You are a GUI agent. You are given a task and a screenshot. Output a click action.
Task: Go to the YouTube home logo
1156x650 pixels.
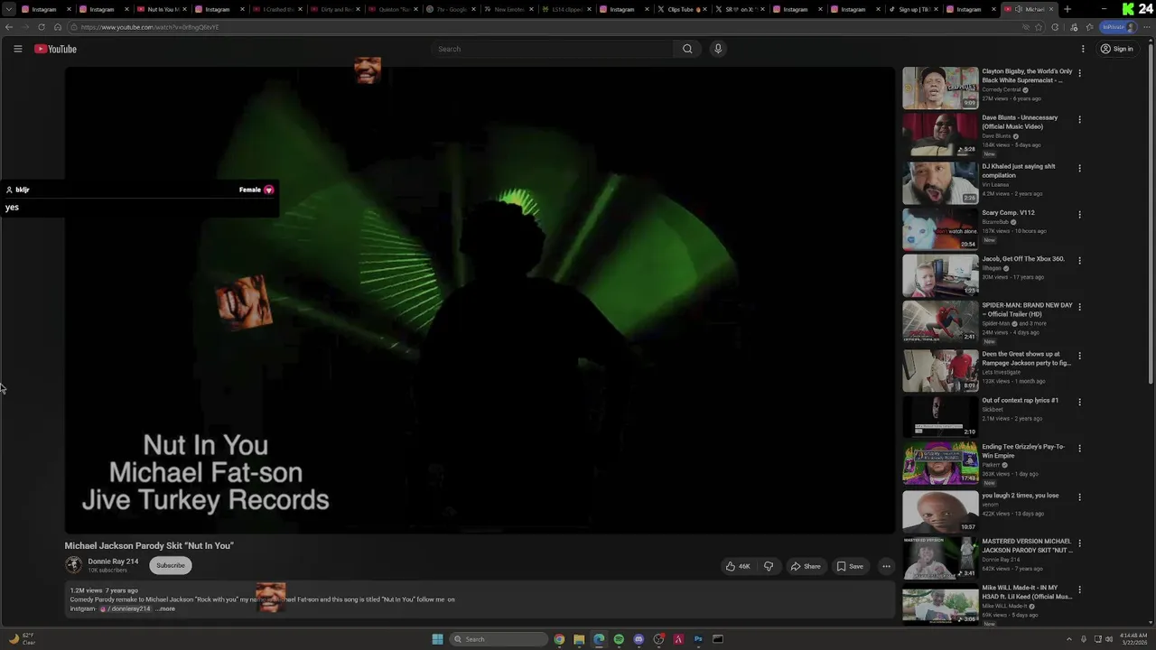tap(55, 49)
